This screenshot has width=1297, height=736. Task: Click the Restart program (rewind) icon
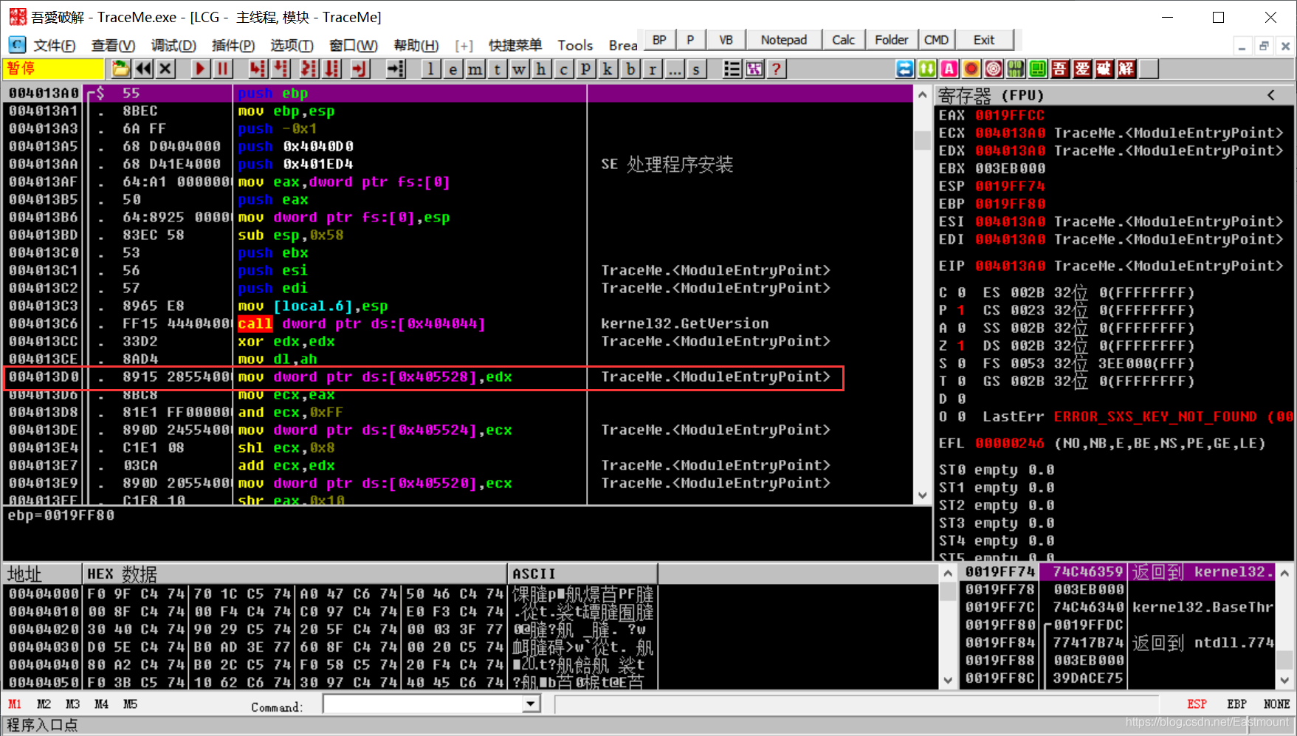tap(143, 69)
